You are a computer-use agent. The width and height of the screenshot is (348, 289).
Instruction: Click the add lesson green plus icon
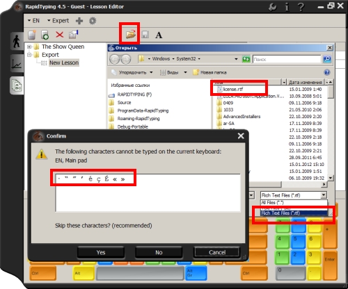pyautogui.click(x=45, y=35)
